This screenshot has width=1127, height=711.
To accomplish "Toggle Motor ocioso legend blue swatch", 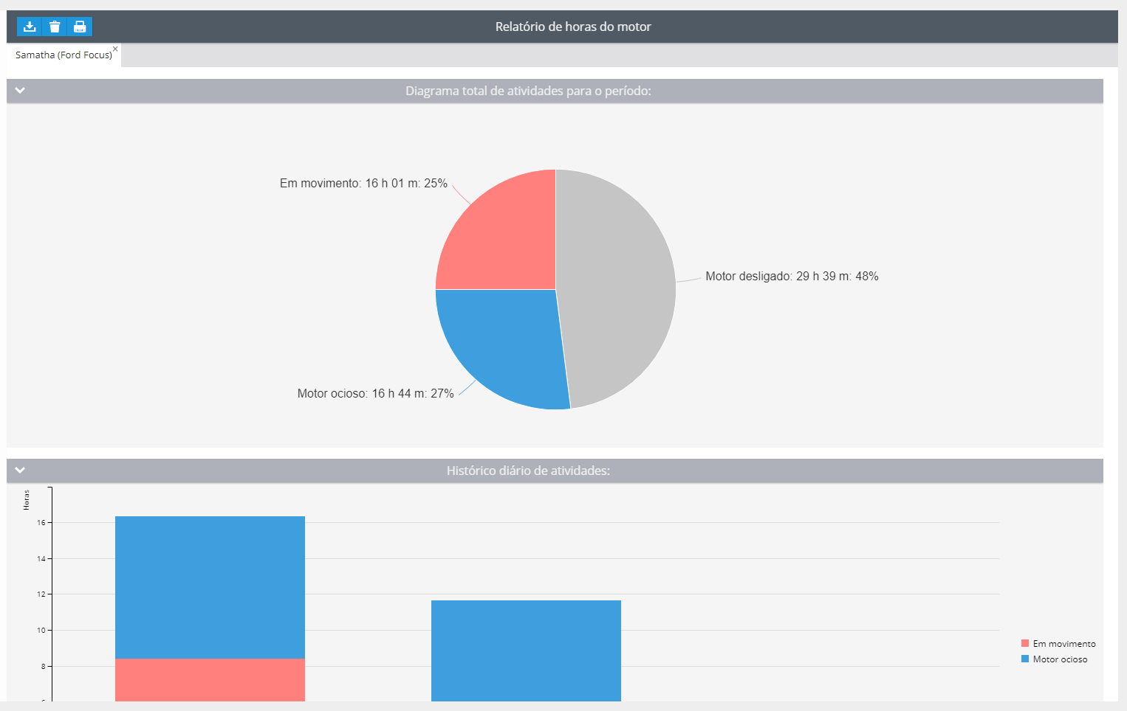I will point(1025,659).
